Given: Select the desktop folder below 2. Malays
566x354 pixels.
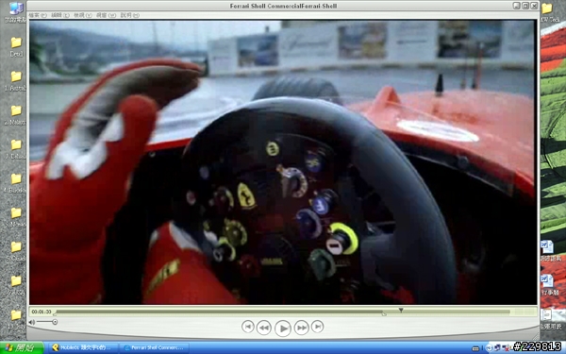Looking at the screenshot, I should (x=15, y=149).
